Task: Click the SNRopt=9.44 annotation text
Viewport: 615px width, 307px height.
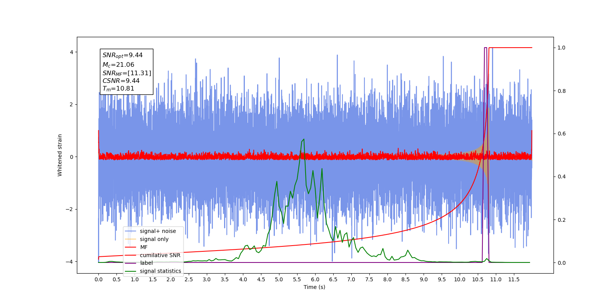Action: click(x=123, y=55)
